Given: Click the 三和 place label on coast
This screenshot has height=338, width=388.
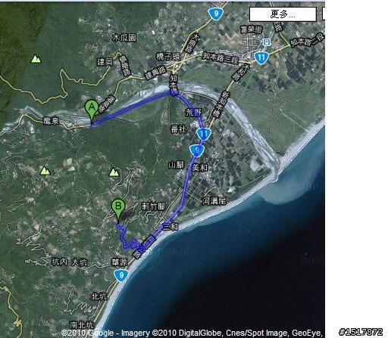Looking at the screenshot, I should click(x=171, y=226).
